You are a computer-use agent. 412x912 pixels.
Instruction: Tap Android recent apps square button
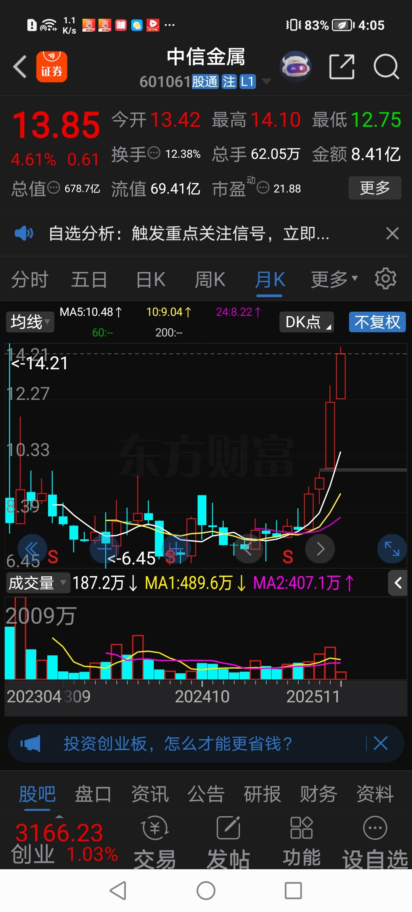pyautogui.click(x=293, y=891)
